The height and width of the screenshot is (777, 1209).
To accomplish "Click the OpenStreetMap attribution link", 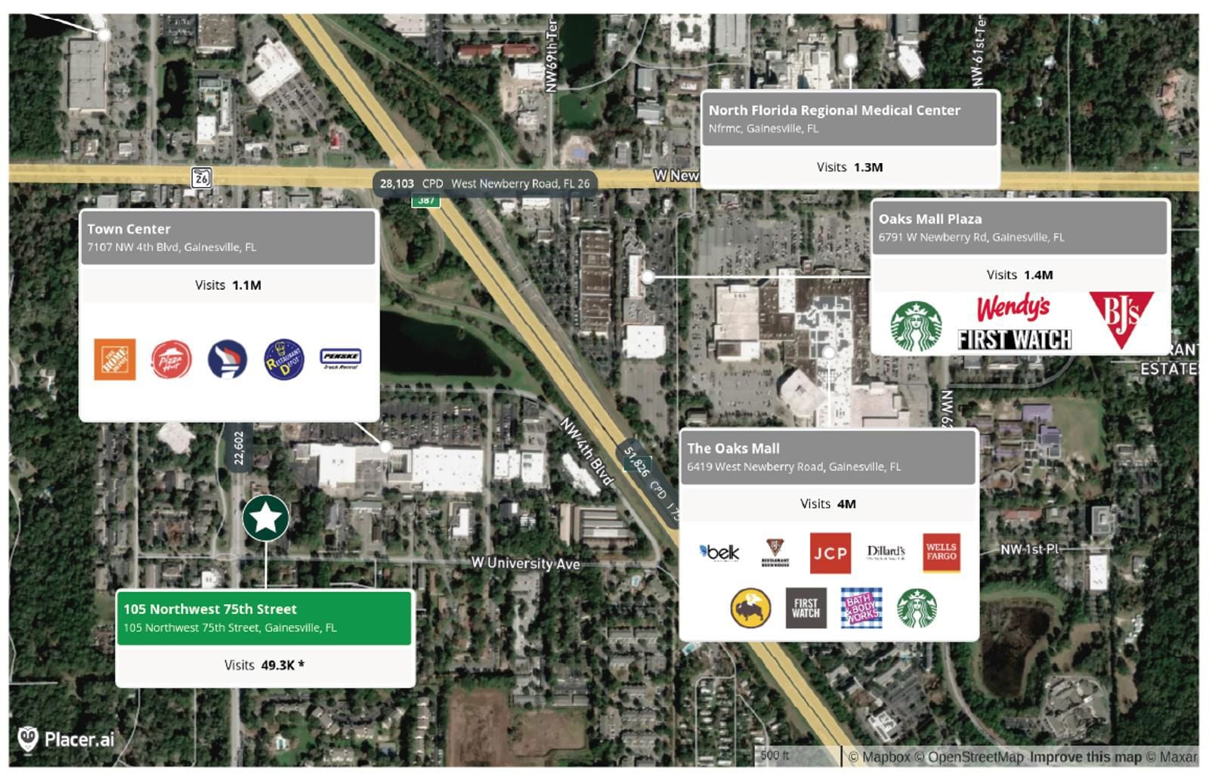I will (x=975, y=757).
